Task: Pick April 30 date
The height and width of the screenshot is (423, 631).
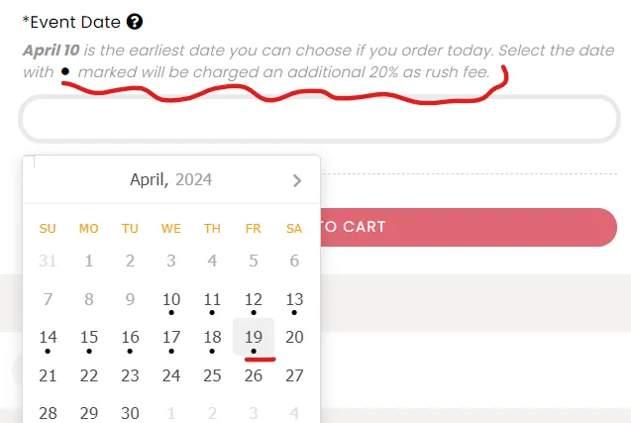Action: (x=130, y=413)
